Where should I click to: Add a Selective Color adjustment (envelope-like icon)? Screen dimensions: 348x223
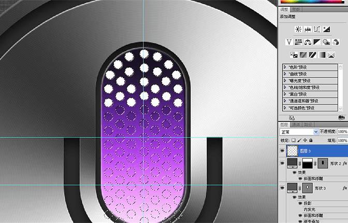pyautogui.click(x=331, y=54)
